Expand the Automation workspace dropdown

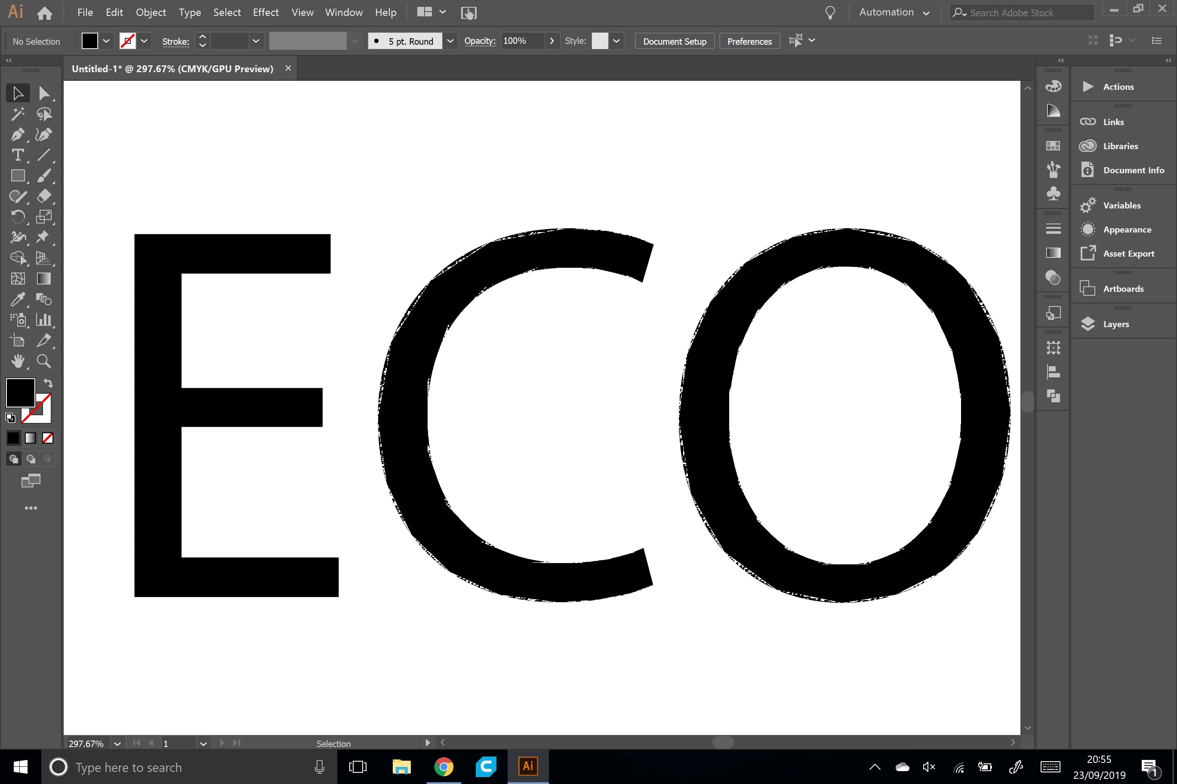tap(926, 13)
